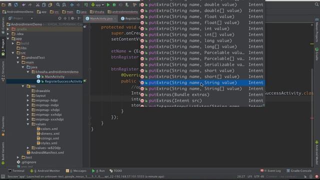Switch to the MainActivity.java tab

[x=101, y=18]
